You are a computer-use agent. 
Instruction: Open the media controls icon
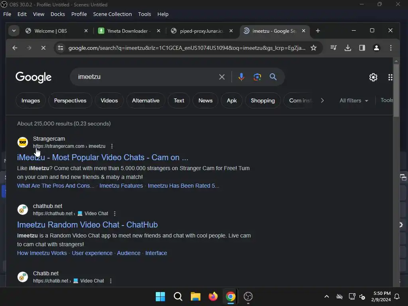click(x=333, y=48)
